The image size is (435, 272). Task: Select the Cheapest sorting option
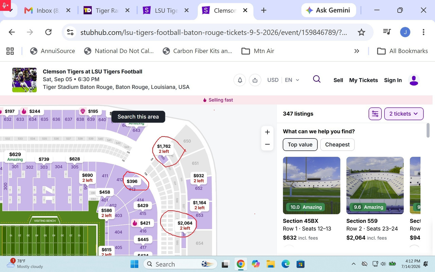point(337,144)
